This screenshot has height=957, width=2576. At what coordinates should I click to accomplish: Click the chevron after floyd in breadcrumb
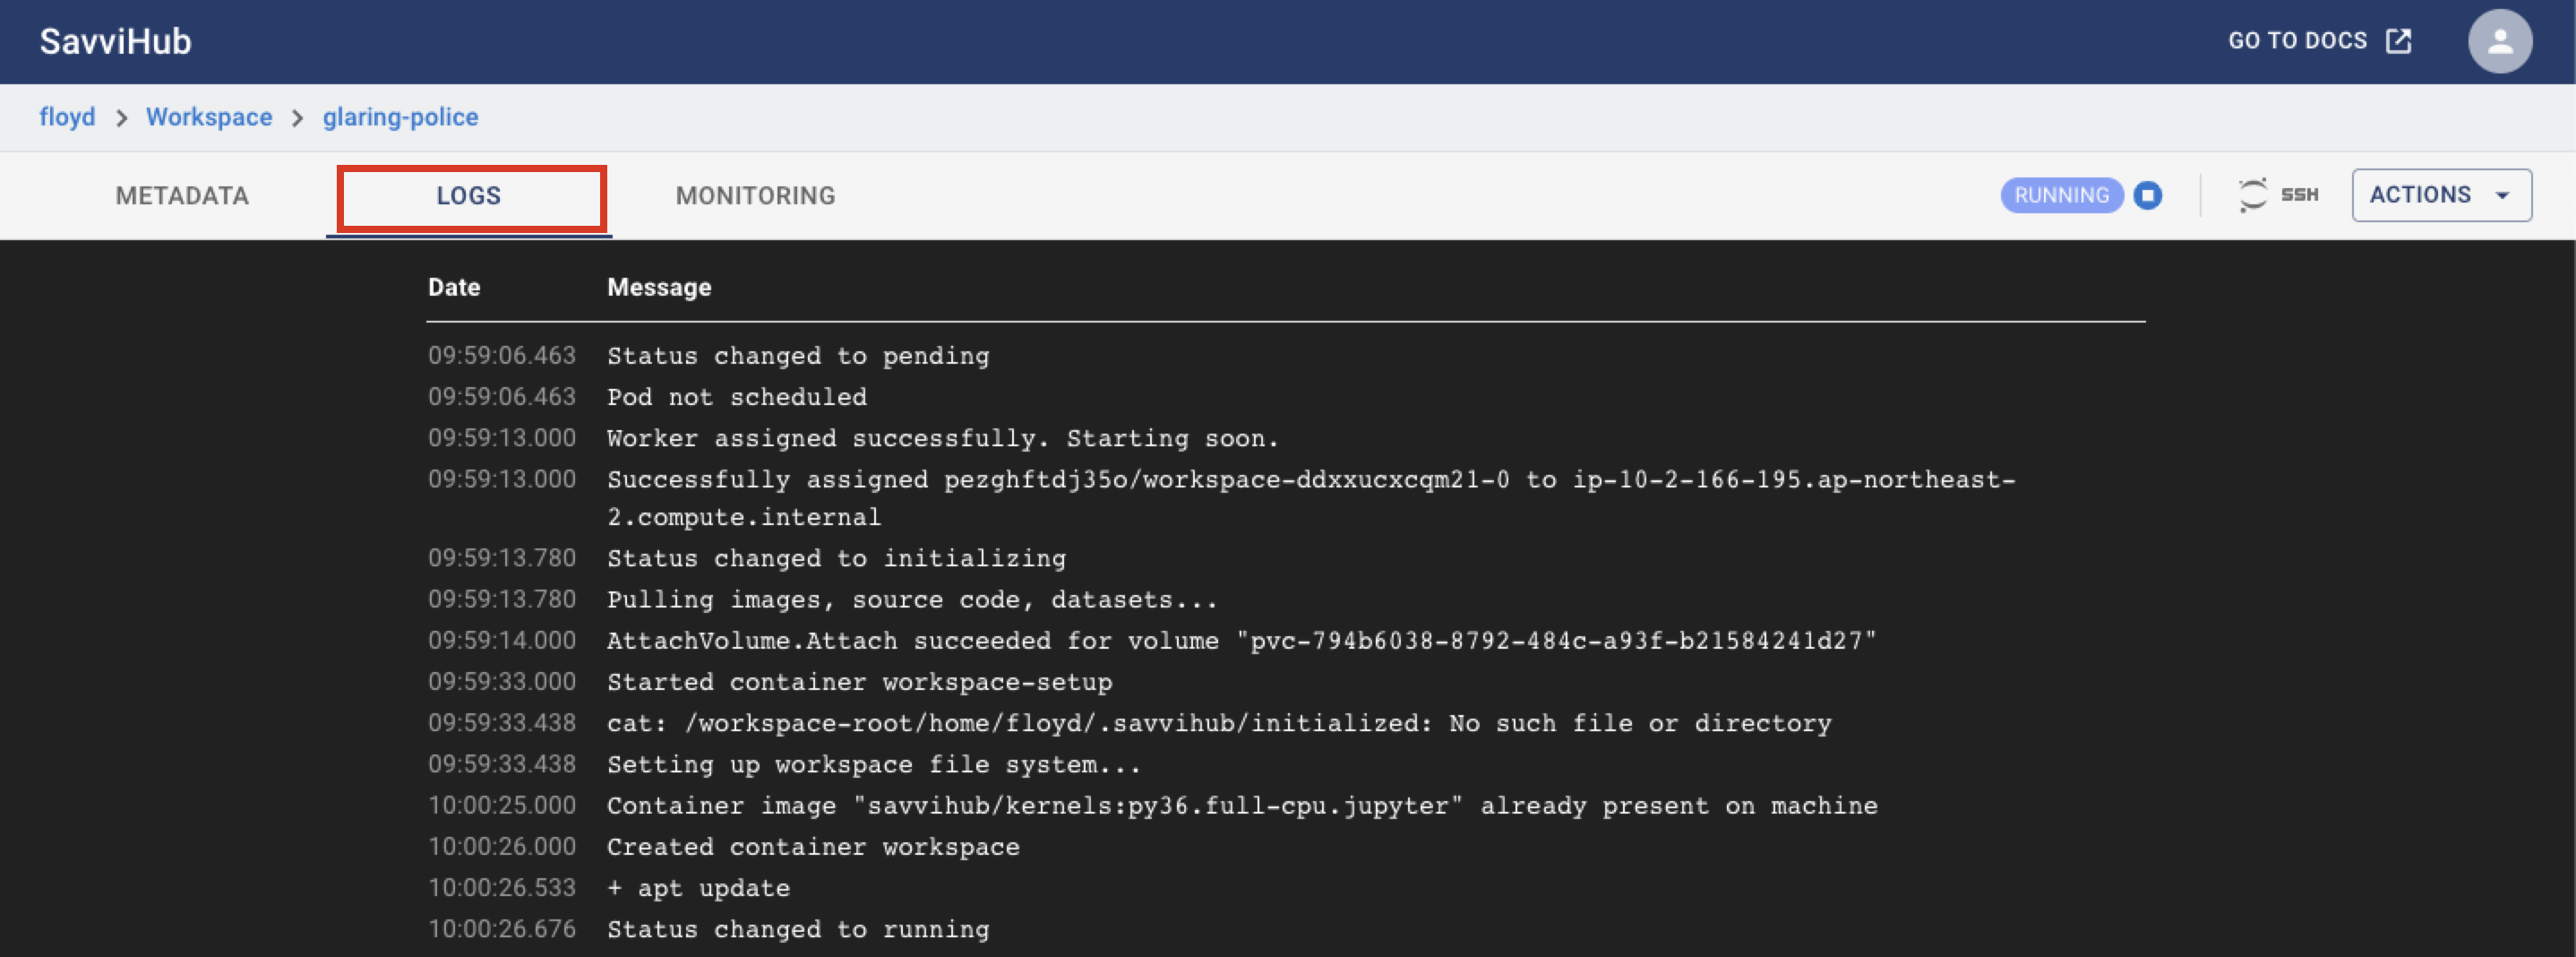pyautogui.click(x=122, y=118)
